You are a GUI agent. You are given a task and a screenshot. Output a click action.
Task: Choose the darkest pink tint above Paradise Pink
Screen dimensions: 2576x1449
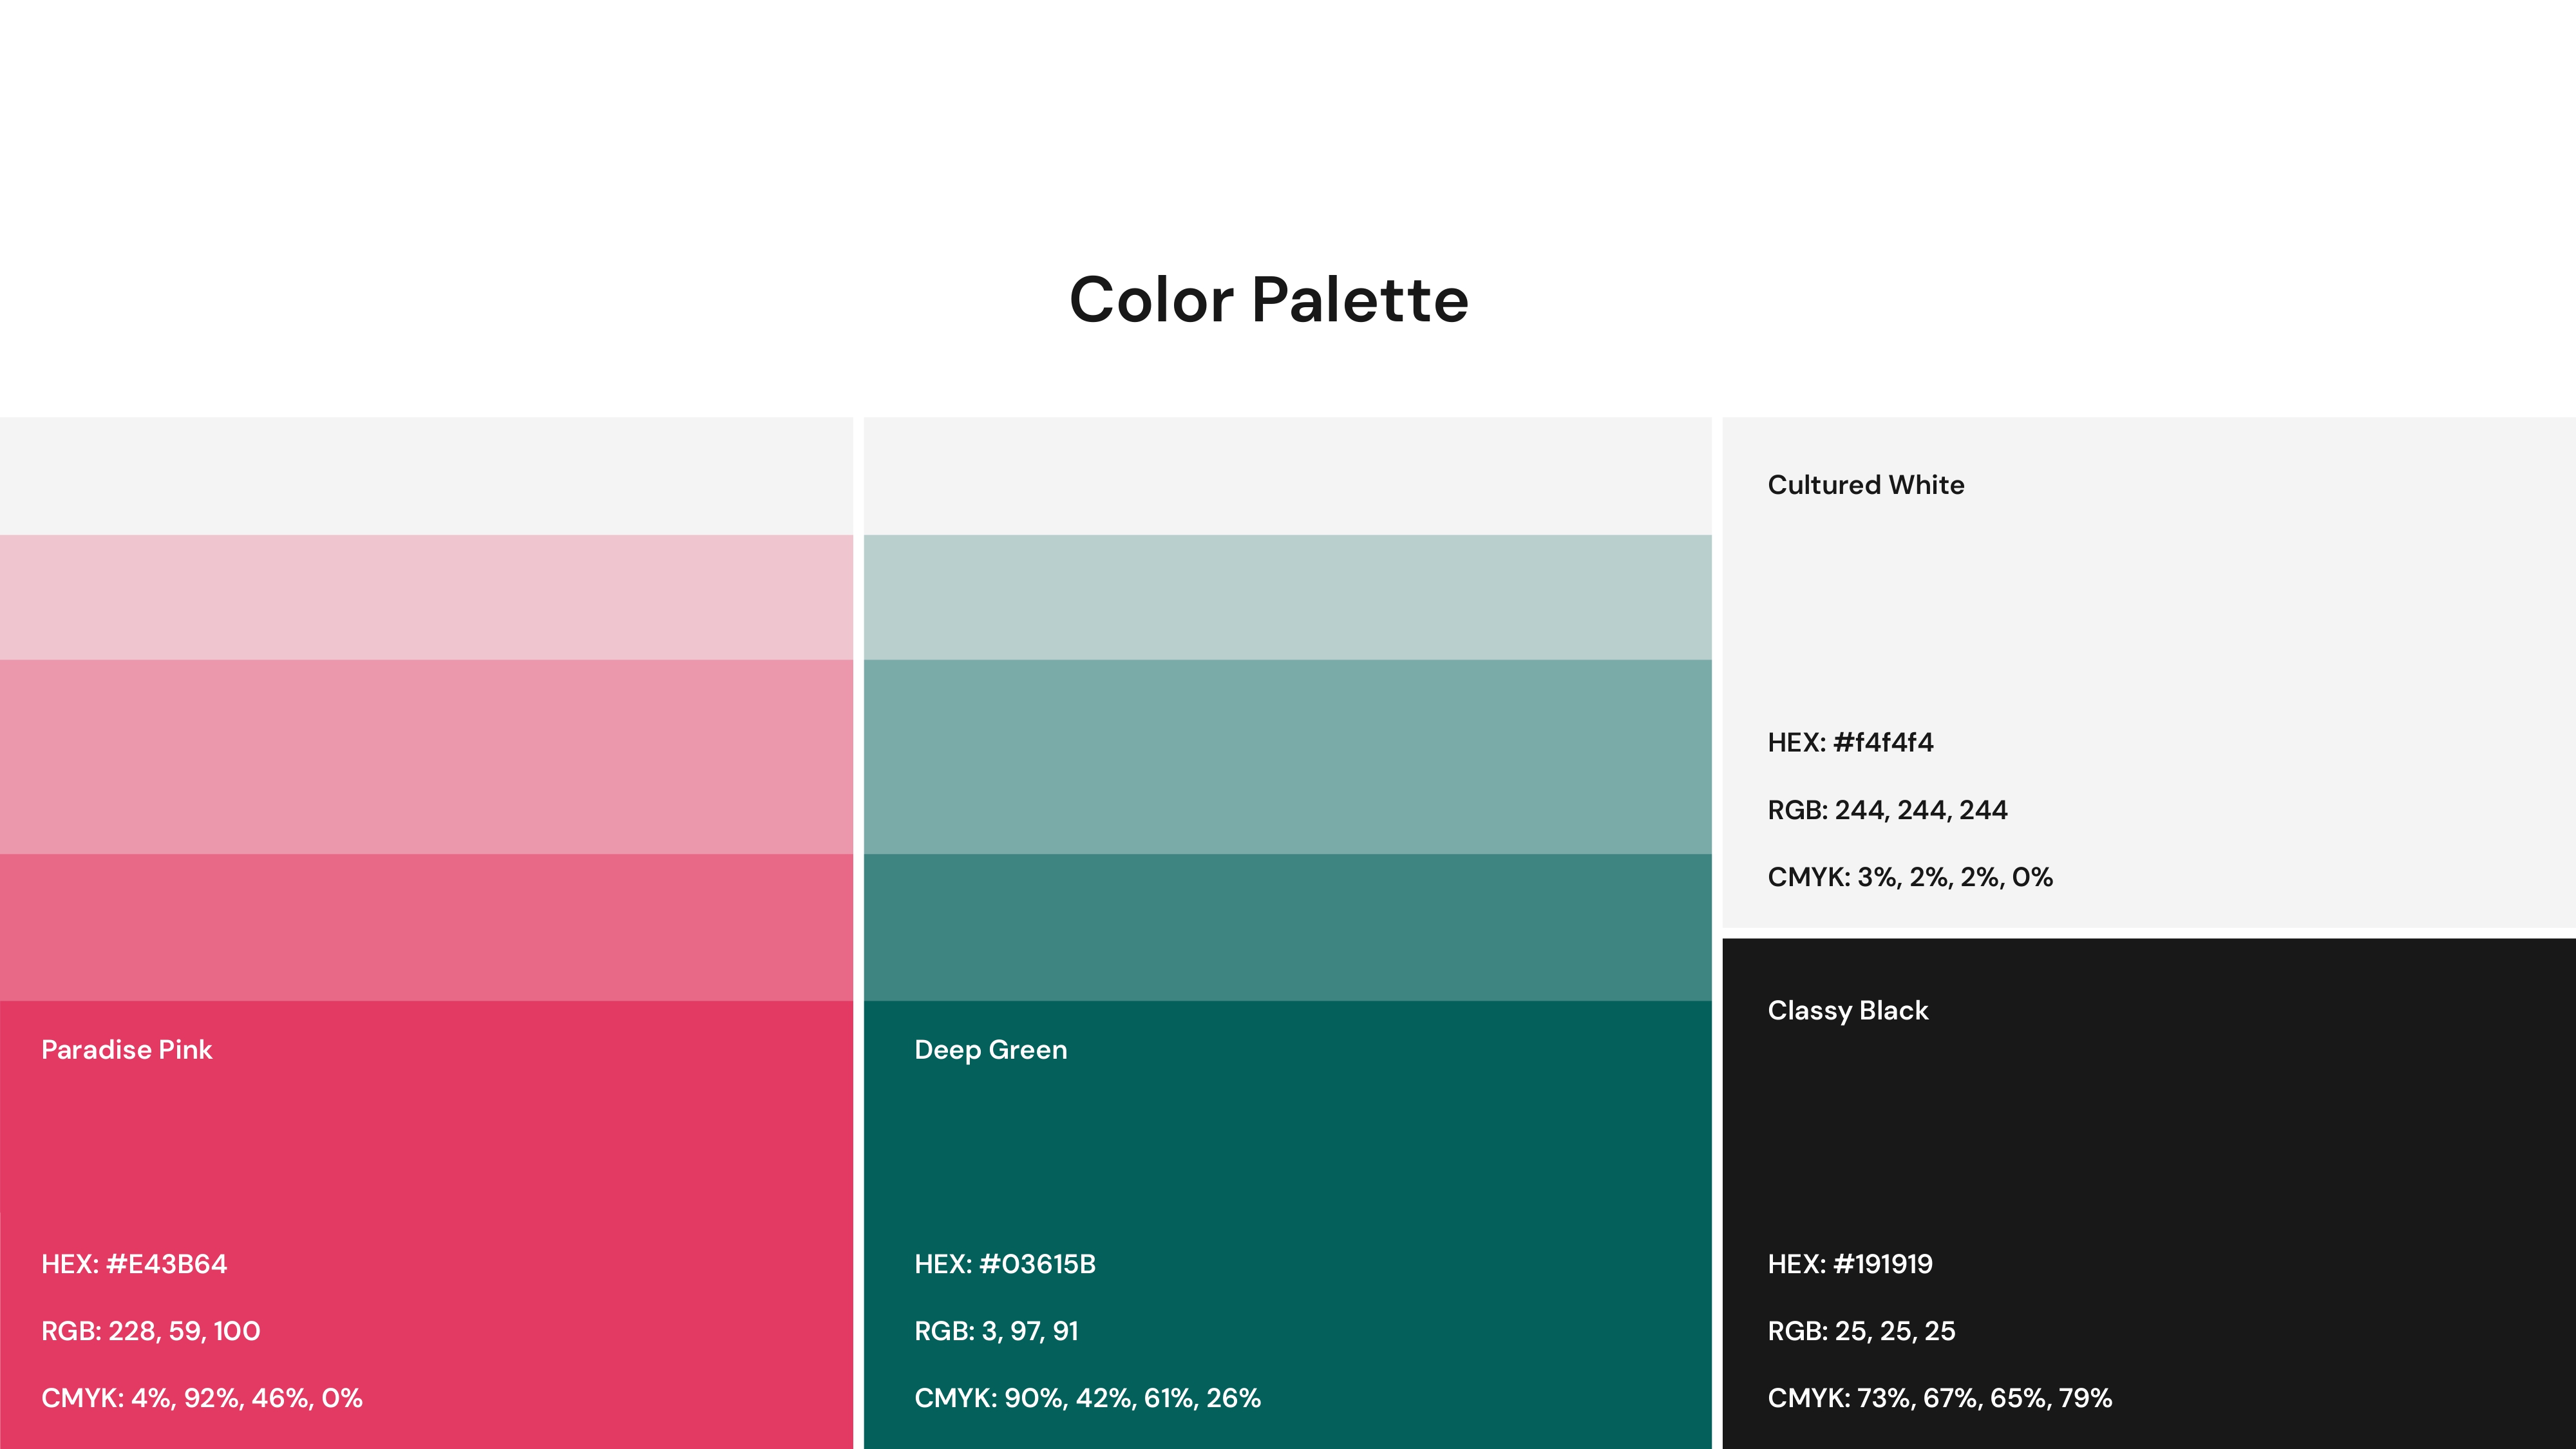point(426,927)
